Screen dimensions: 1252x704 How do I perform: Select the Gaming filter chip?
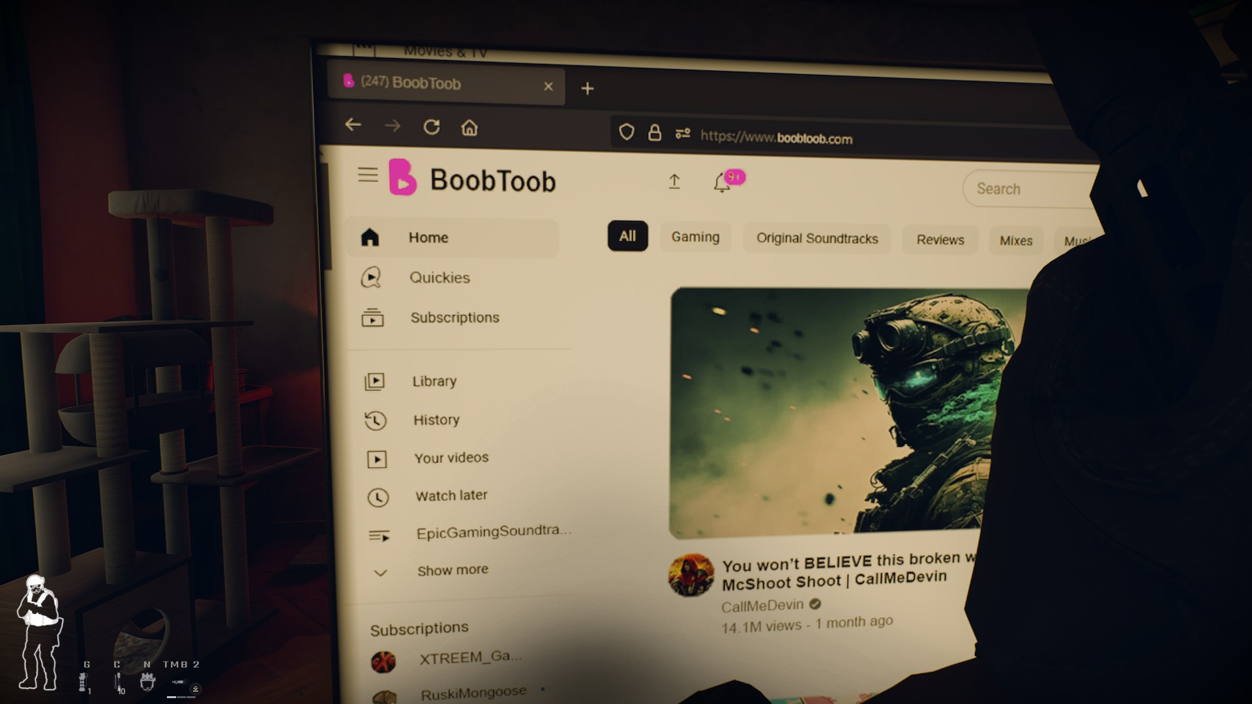(695, 237)
